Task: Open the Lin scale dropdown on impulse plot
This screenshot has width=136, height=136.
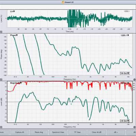Action: [13, 12]
